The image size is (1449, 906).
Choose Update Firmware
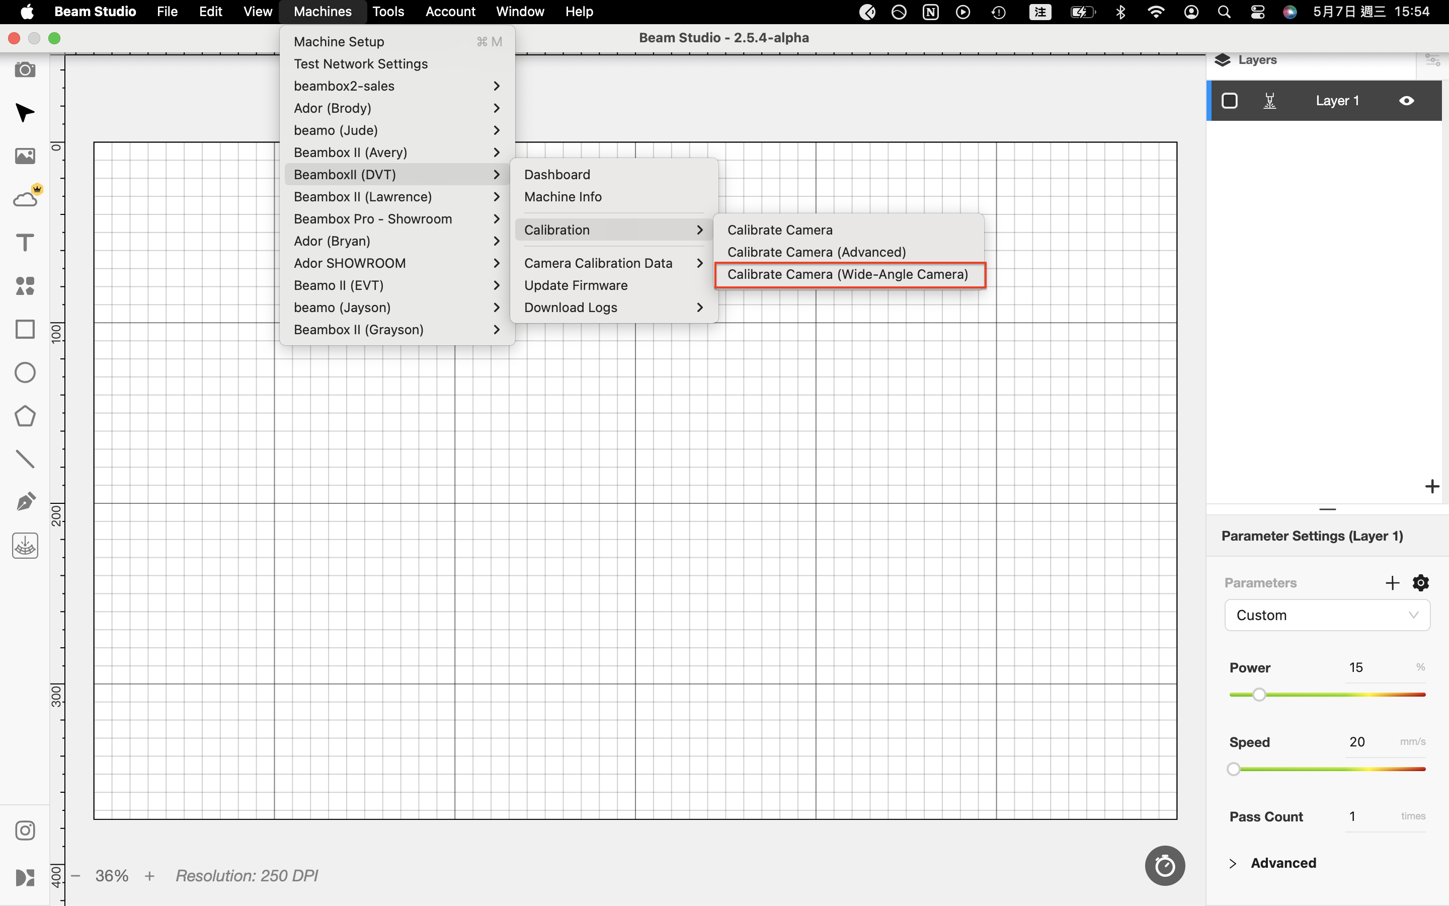tap(614, 285)
